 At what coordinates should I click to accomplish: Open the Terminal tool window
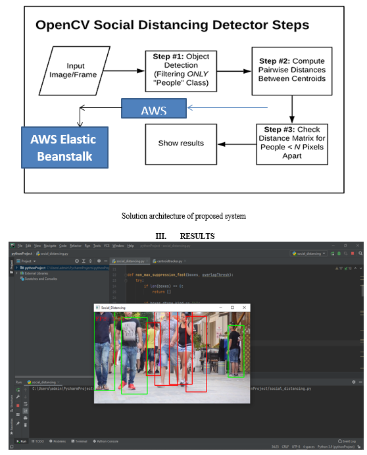click(79, 441)
